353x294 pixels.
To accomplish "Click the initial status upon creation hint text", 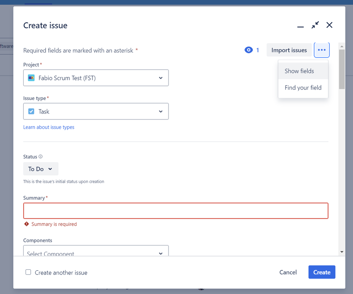I will [x=64, y=181].
